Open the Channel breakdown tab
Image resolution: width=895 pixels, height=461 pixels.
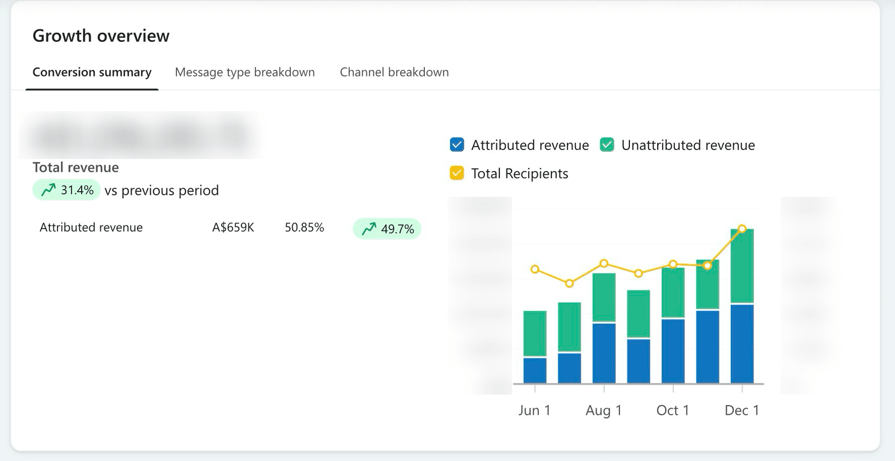(394, 72)
